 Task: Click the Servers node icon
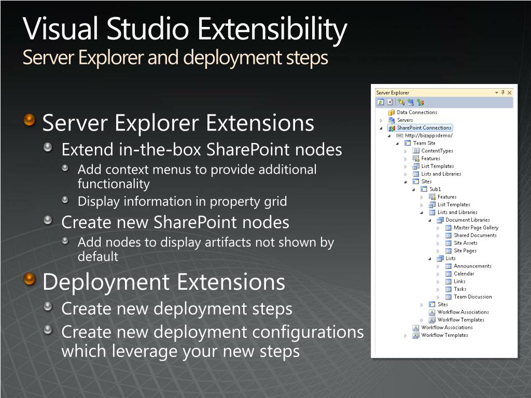pos(392,120)
